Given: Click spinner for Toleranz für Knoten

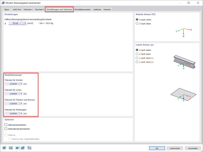Looking at the screenshot, I should click(19, 84).
